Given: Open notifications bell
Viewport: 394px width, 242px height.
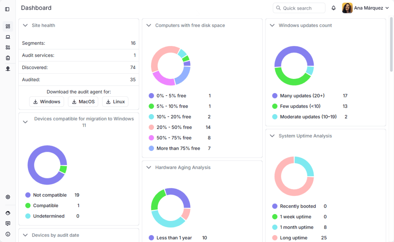Looking at the screenshot, I should pyautogui.click(x=334, y=8).
